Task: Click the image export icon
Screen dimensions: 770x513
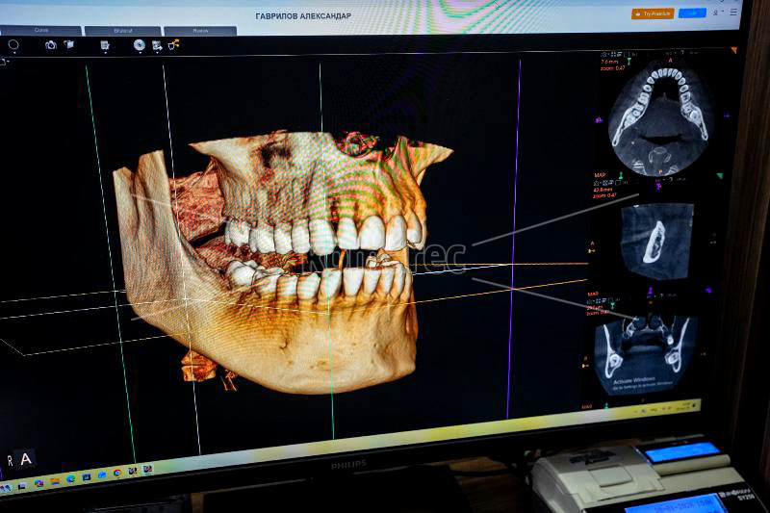Action: [x=157, y=45]
